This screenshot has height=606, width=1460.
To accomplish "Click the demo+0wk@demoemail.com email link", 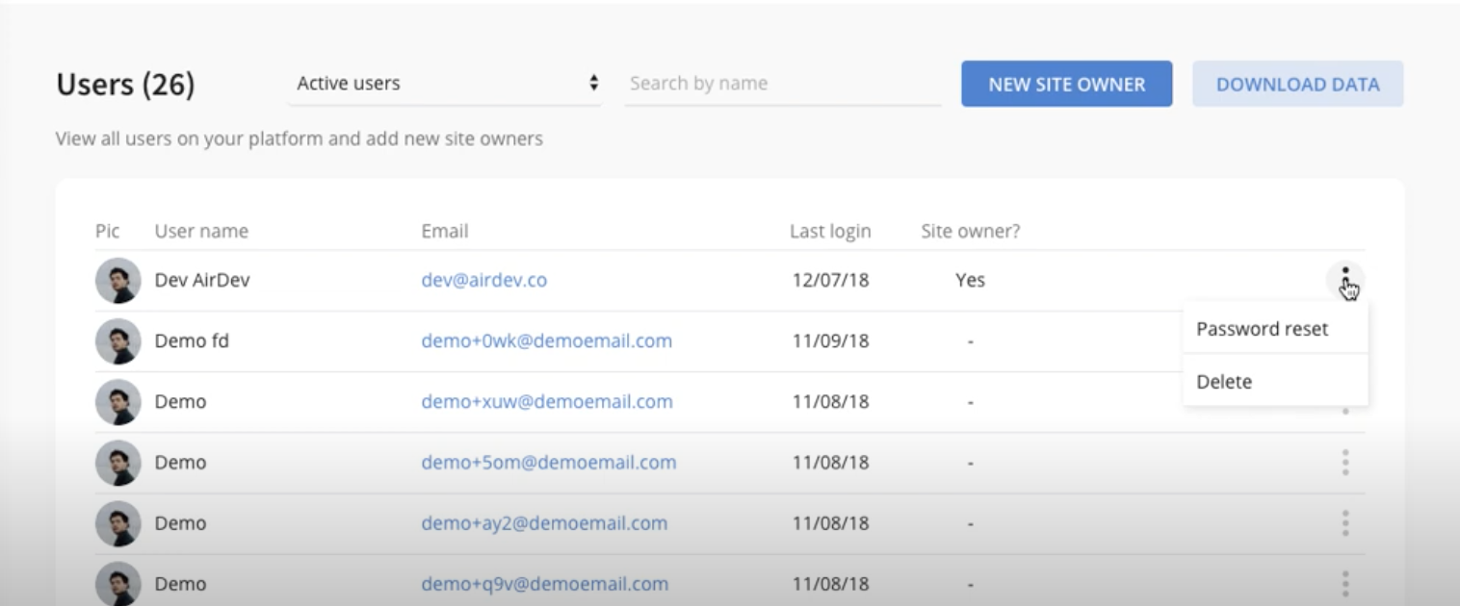I will (x=546, y=341).
